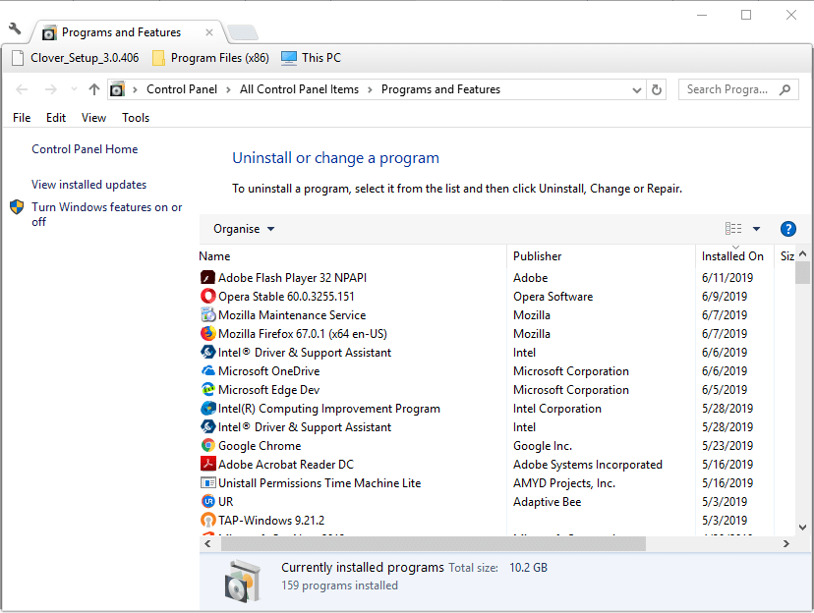Select the Microsoft OneDrive icon
814x613 pixels.
[x=207, y=370]
